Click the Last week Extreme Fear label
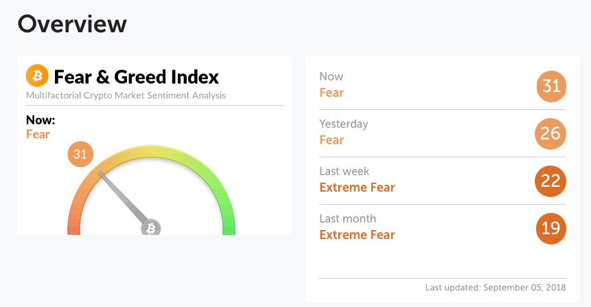Viewport: 591px width, 307px height. point(357,187)
